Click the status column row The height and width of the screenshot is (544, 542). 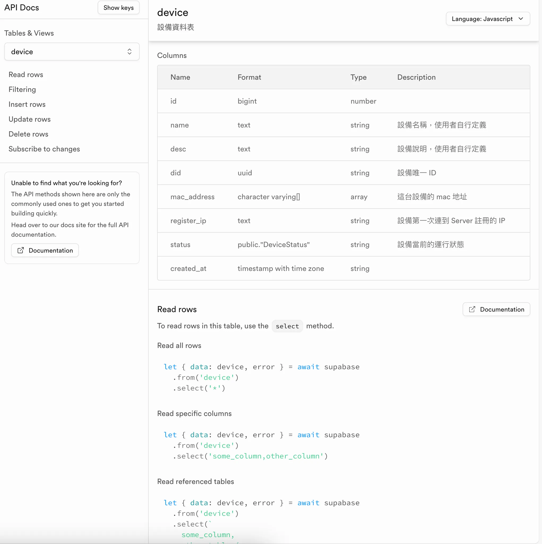[x=343, y=244]
